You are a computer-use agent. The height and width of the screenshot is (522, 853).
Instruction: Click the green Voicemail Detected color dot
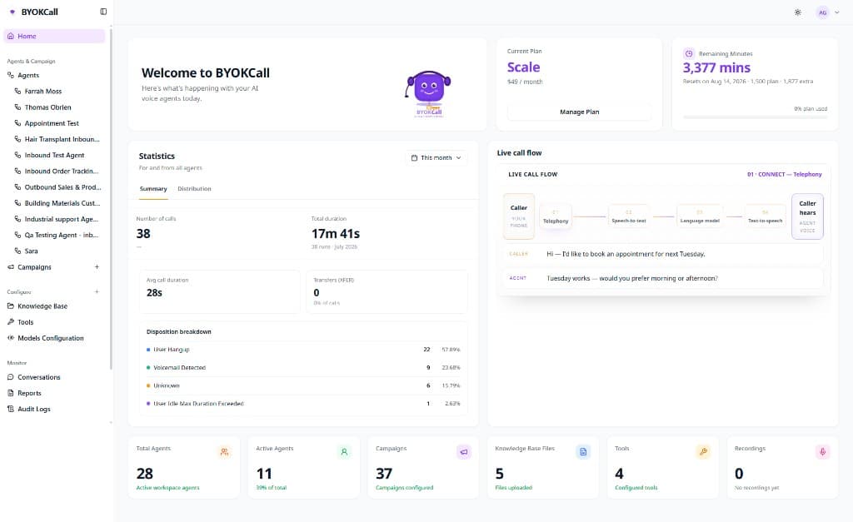pos(148,368)
